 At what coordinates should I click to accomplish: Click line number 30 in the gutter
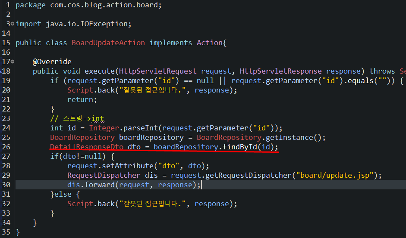(x=6, y=185)
